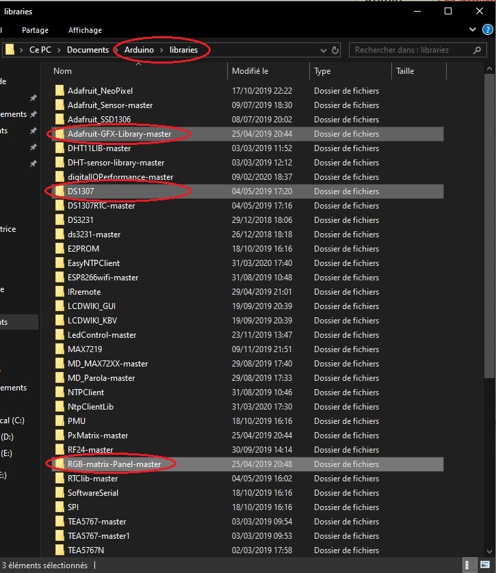Select the DS1307 folder icon

(60, 191)
